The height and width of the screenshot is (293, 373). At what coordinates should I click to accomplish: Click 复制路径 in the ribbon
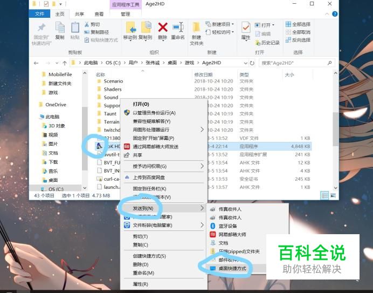pyautogui.click(x=96, y=32)
